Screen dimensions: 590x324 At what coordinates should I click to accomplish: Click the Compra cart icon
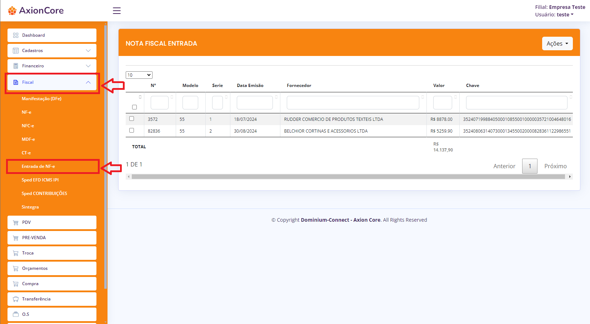click(x=16, y=284)
